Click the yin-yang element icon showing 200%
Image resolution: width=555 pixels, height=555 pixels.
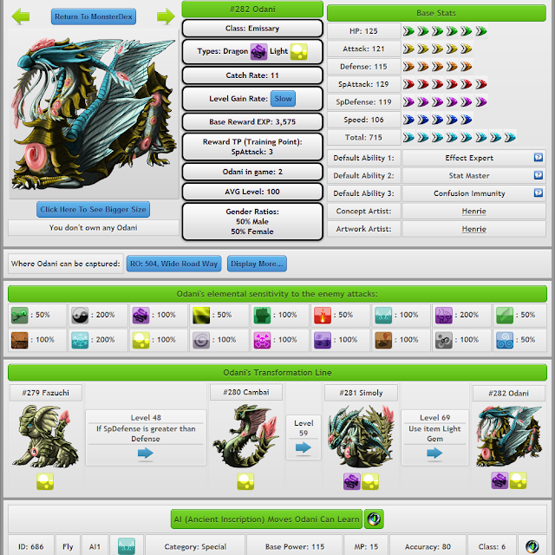pos(80,315)
